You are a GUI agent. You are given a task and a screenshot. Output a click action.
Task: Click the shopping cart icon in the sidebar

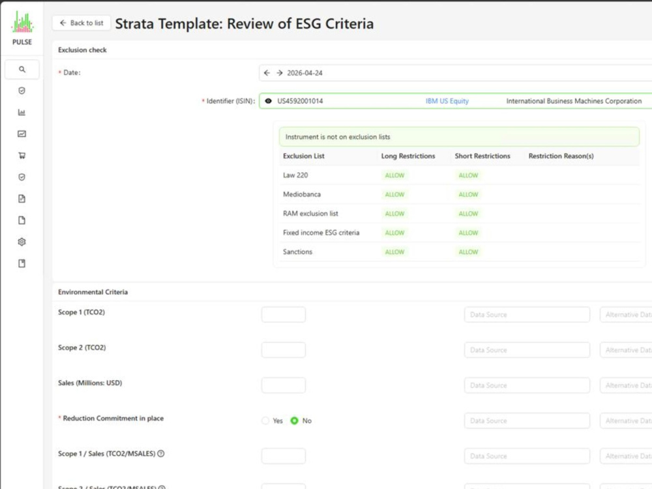(x=22, y=156)
